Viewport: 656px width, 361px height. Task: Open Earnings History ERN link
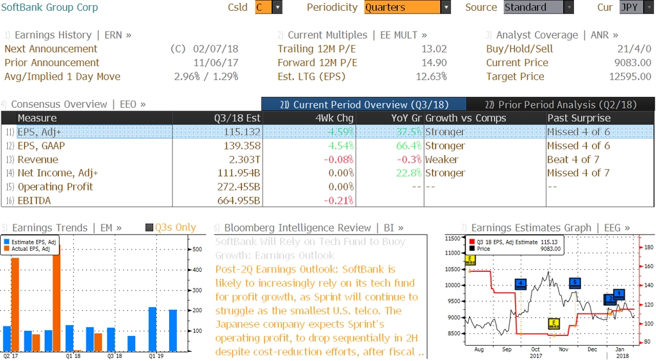pyautogui.click(x=73, y=35)
